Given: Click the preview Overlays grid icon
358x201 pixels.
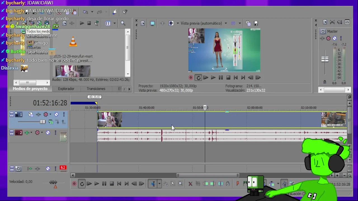Looking at the screenshot, I should [x=233, y=23].
